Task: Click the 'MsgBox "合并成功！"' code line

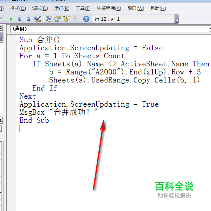Action: pos(58,112)
